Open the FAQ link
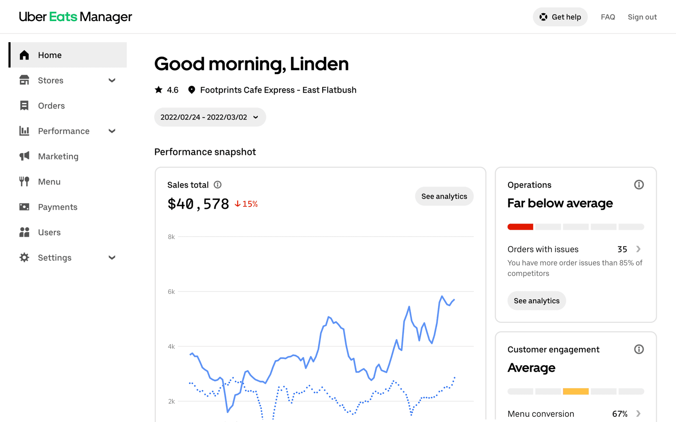The width and height of the screenshot is (676, 422). [608, 17]
